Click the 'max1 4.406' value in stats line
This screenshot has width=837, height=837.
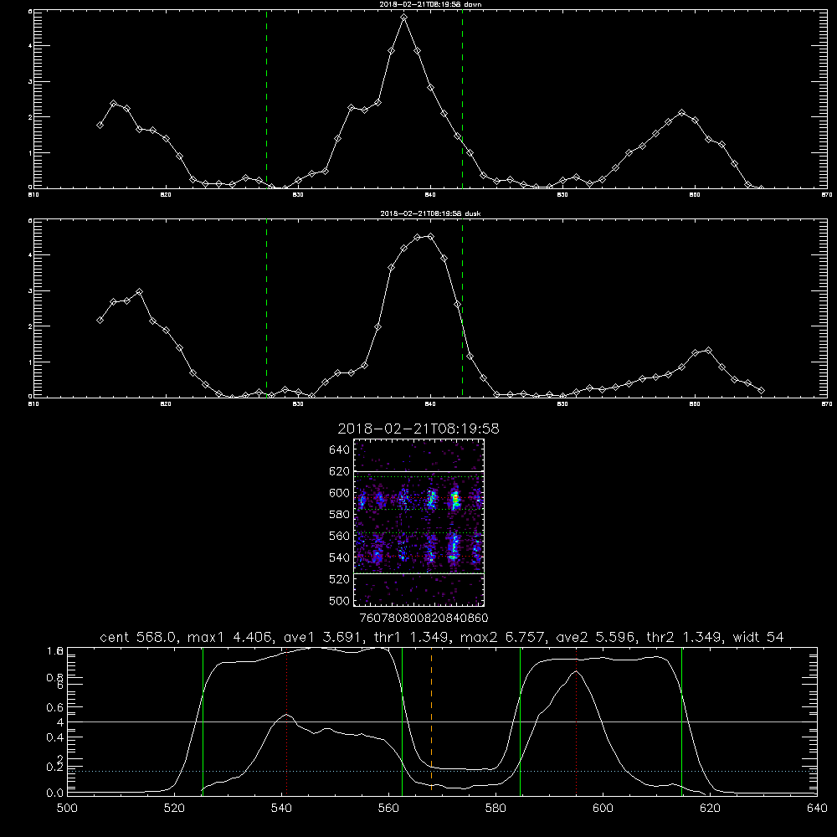click(x=230, y=637)
